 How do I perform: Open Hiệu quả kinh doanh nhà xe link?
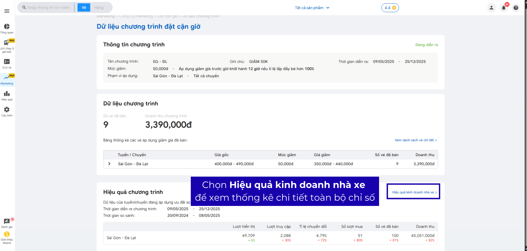tap(414, 192)
